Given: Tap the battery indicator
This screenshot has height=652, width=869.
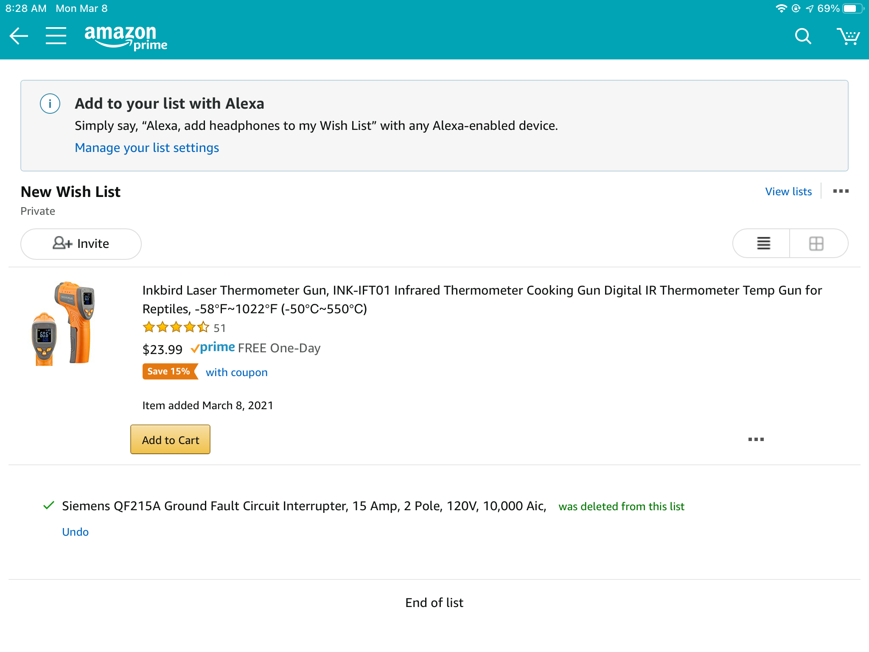Looking at the screenshot, I should point(853,8).
